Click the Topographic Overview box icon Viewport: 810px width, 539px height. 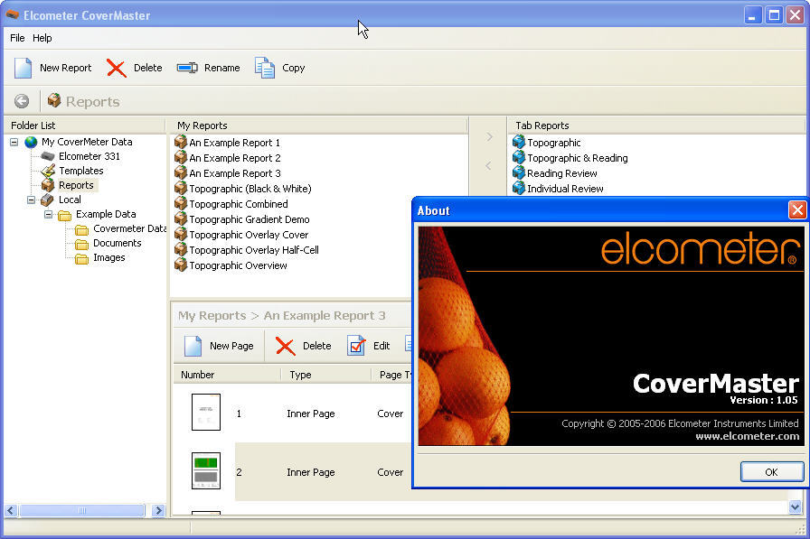click(181, 265)
